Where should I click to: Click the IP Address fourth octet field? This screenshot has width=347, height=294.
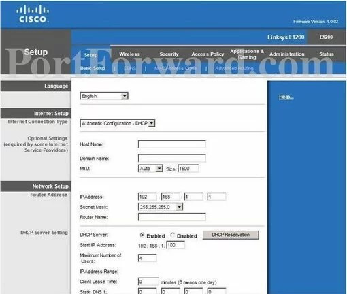(216, 197)
